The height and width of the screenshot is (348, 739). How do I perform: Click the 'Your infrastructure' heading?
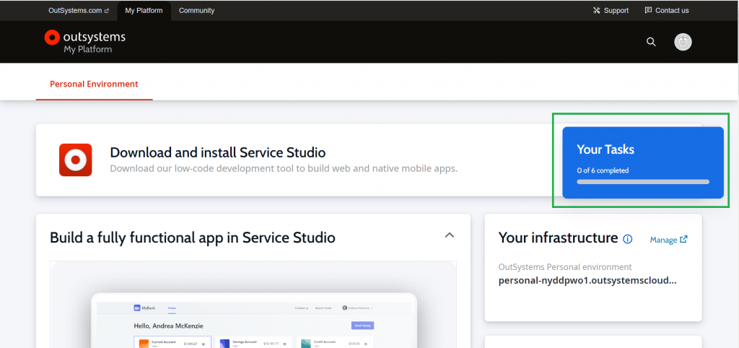(x=558, y=238)
